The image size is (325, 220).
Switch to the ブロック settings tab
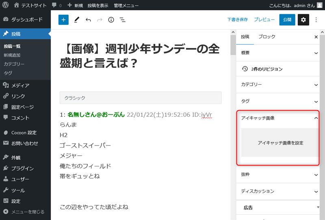point(267,37)
